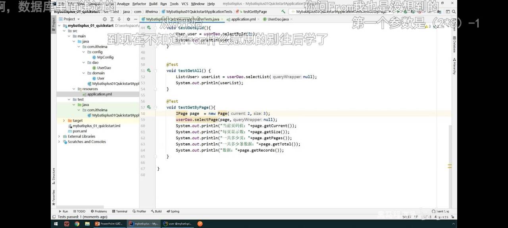Click the Expand All icon in Project panel
This screenshot has height=228, width=508.
point(111,19)
